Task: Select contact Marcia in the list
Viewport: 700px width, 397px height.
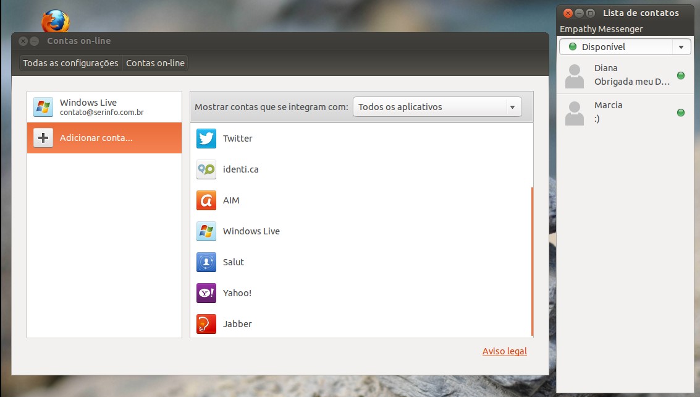Action: 624,112
